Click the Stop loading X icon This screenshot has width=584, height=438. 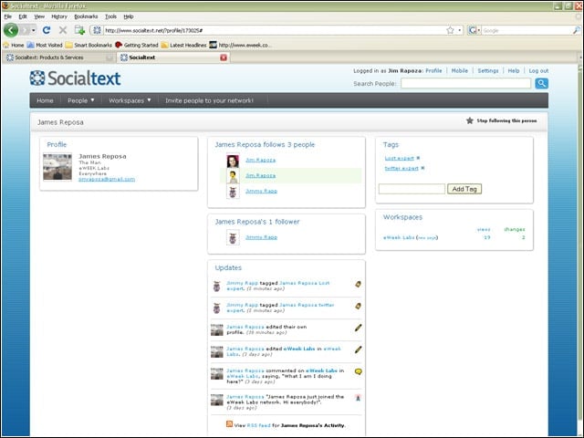pos(63,30)
